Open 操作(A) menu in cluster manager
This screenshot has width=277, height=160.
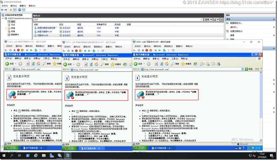coord(13,6)
